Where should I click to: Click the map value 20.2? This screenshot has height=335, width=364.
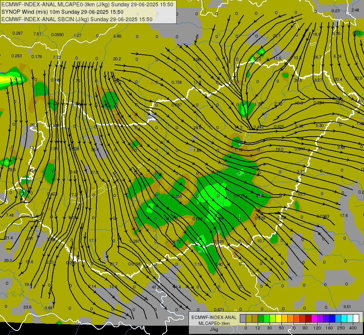point(117,59)
